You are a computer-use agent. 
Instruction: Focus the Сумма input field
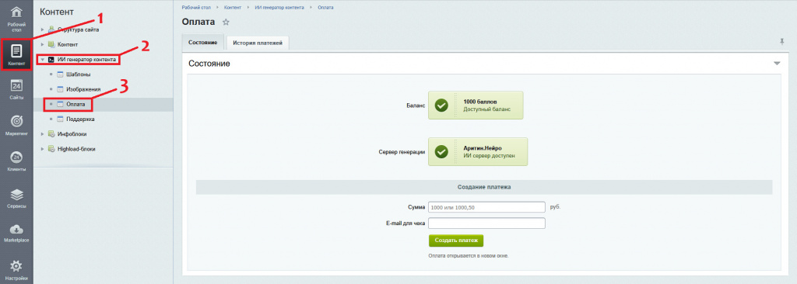487,207
